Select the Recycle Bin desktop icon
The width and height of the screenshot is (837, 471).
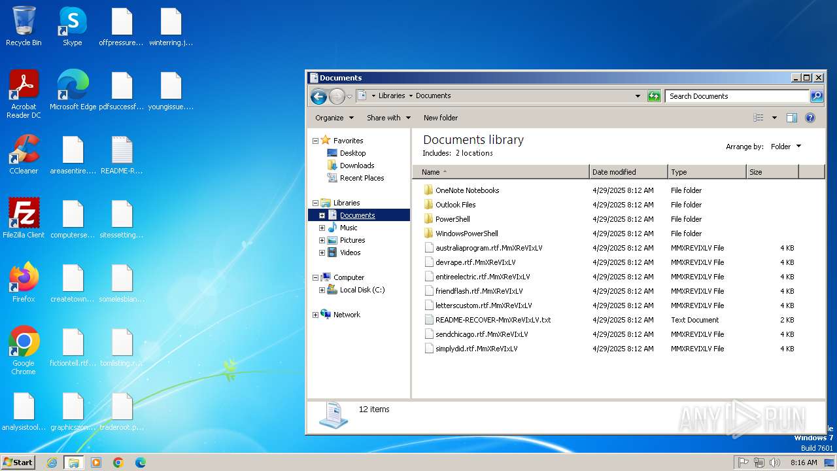click(x=24, y=26)
